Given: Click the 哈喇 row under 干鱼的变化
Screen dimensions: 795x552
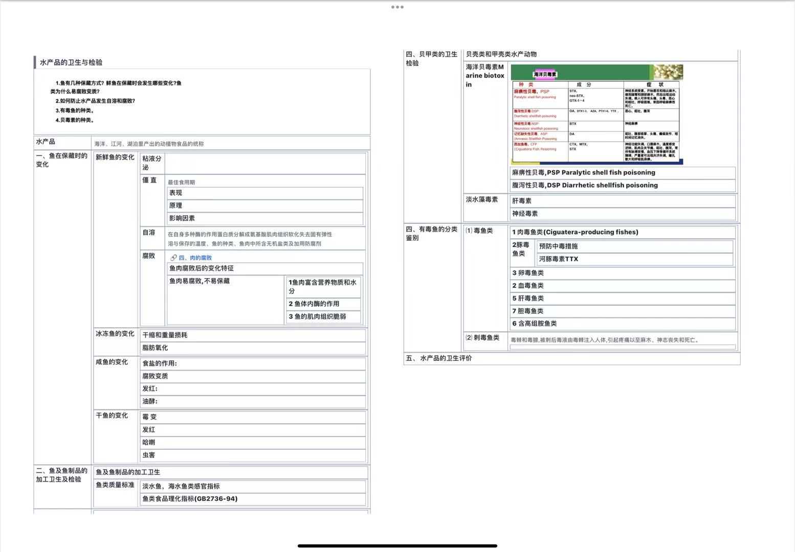Looking at the screenshot, I should pyautogui.click(x=253, y=443).
